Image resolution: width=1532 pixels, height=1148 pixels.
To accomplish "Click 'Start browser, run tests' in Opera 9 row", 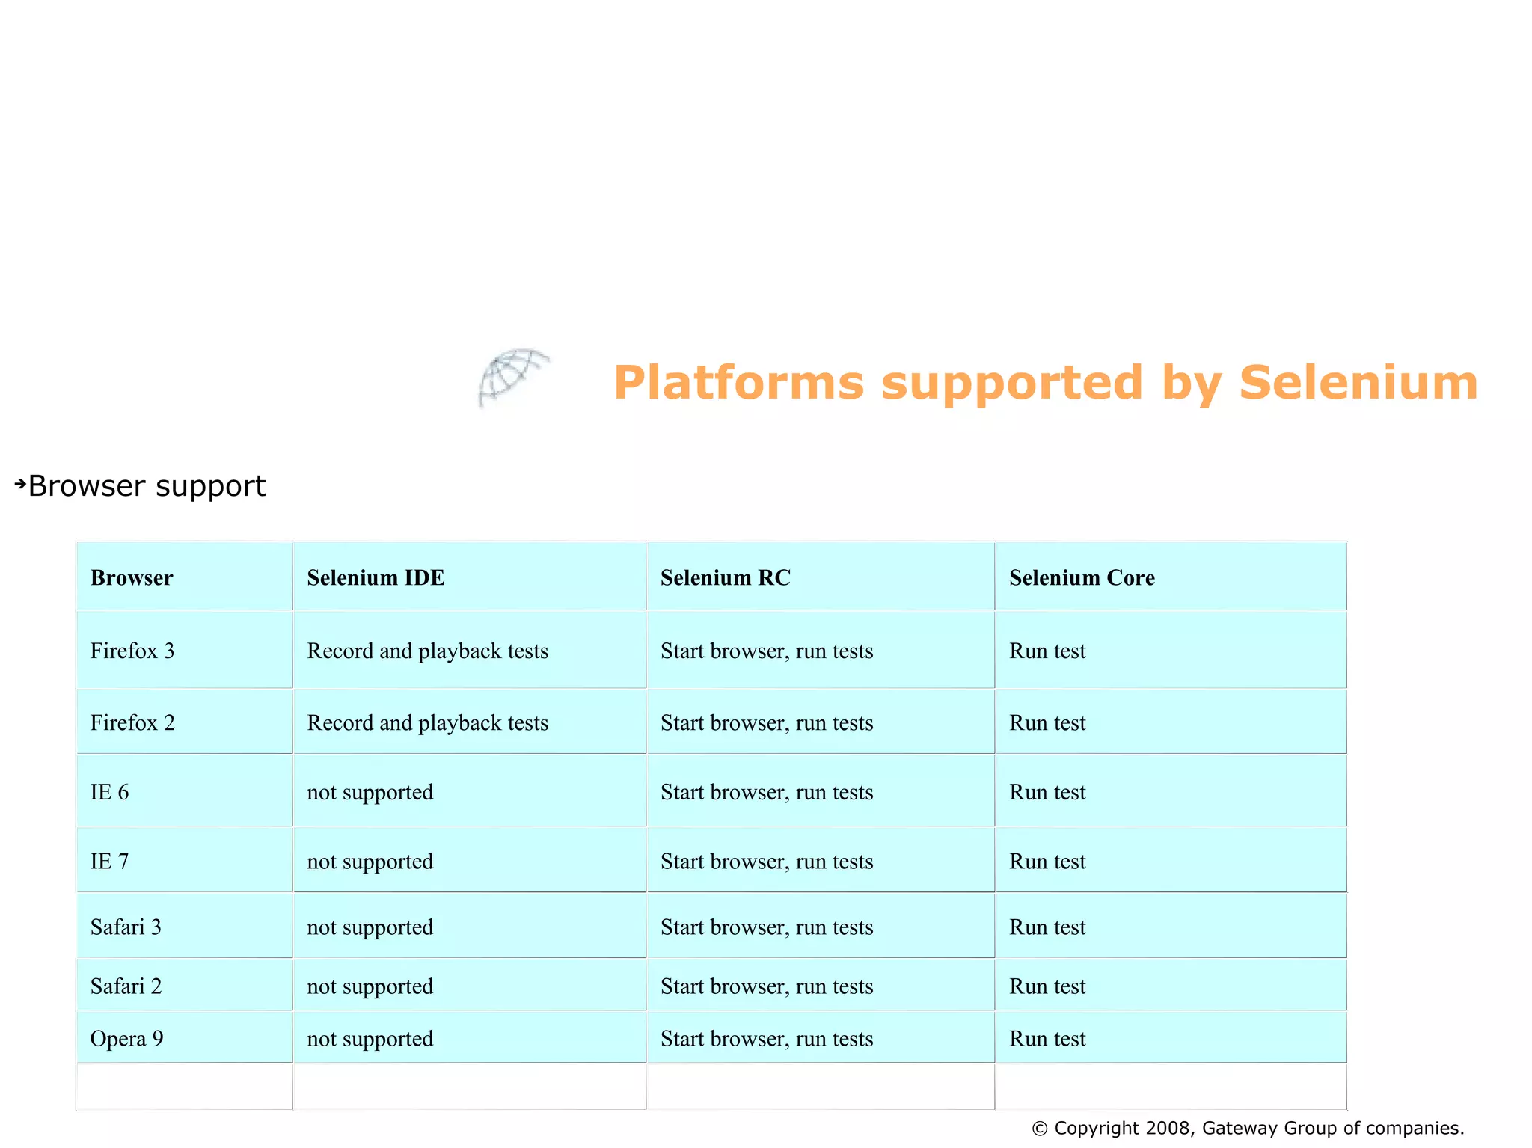I will tap(767, 1040).
